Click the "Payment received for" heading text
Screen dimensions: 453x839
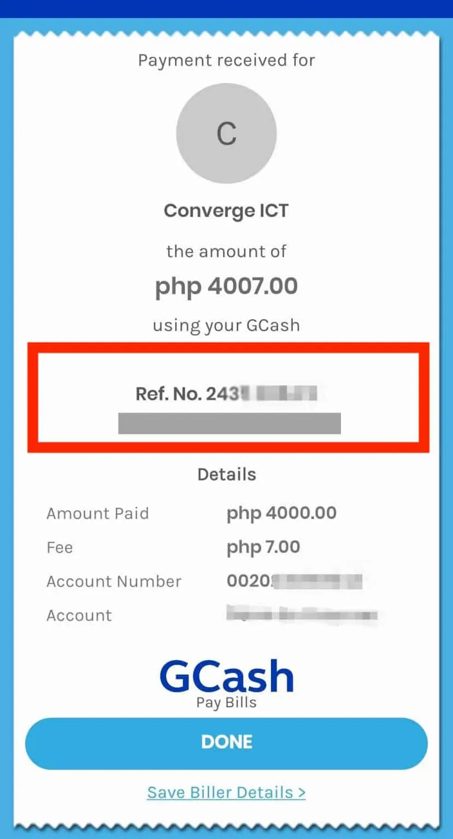click(x=226, y=60)
